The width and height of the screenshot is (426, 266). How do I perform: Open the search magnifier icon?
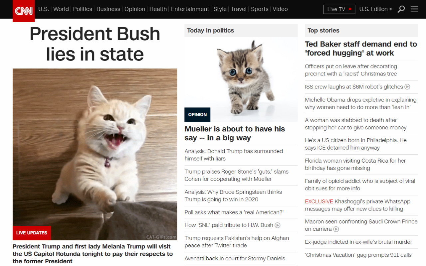pyautogui.click(x=401, y=9)
